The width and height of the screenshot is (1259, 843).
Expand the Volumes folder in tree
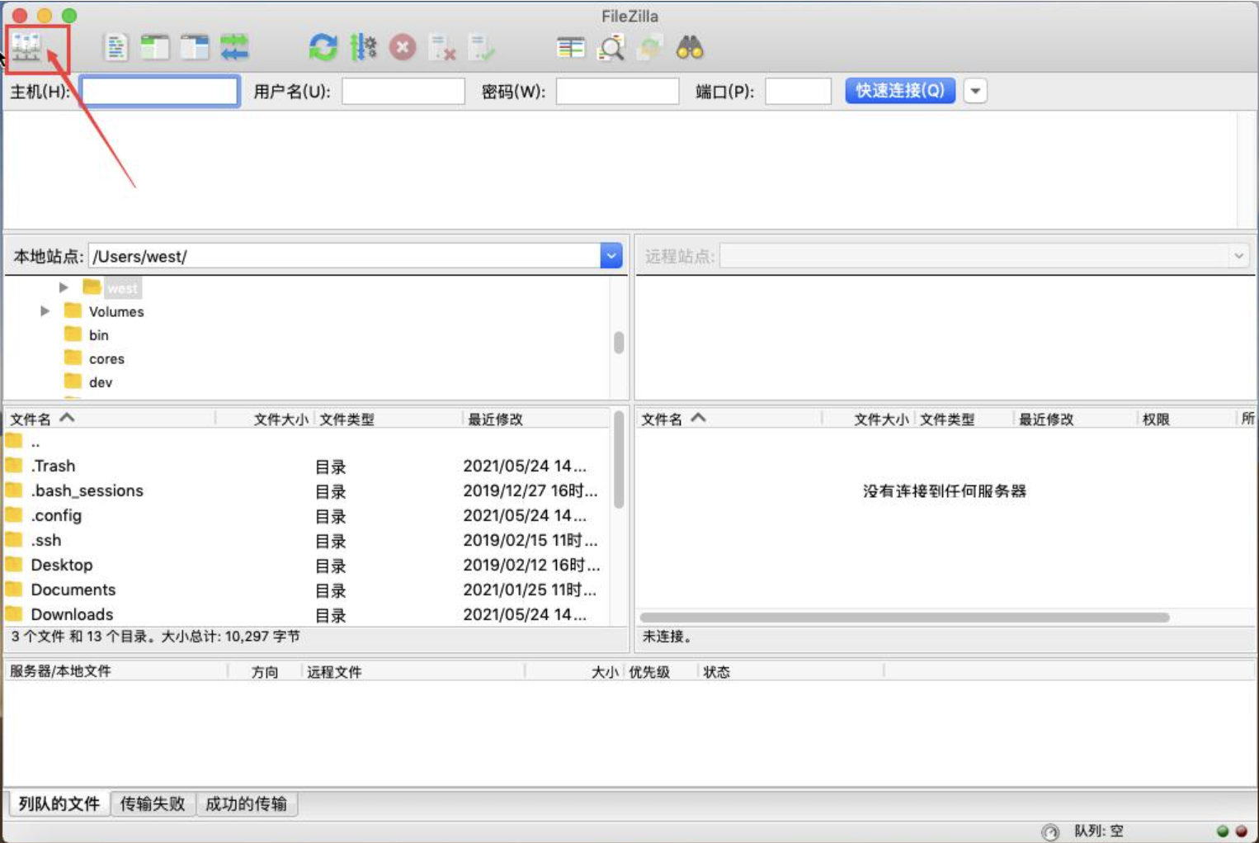(45, 311)
